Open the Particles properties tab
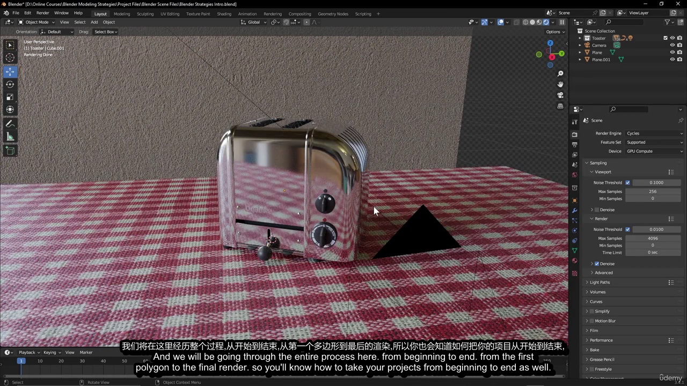This screenshot has height=386, width=687. [575, 221]
